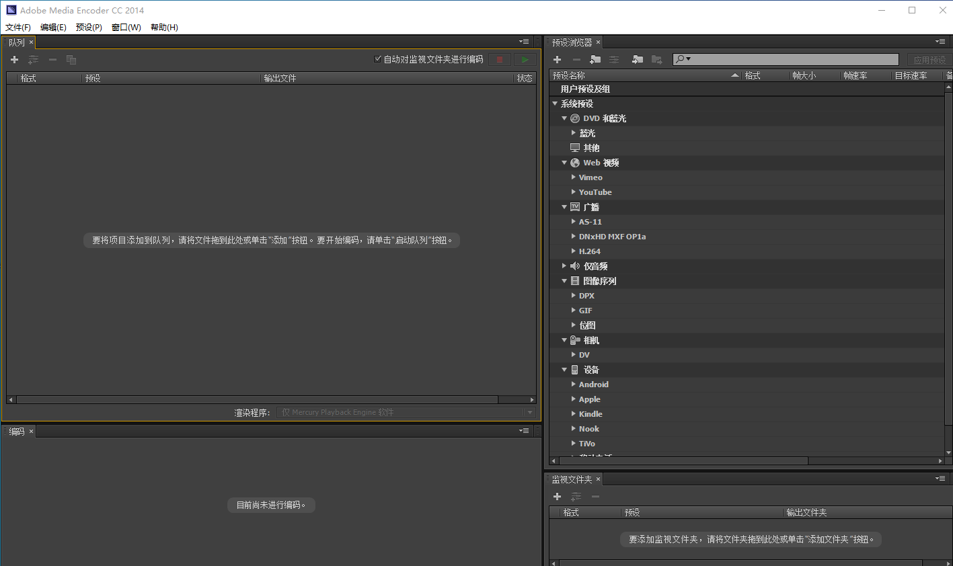Open the 编码 panel flyout menu icon
The height and width of the screenshot is (566, 953).
[524, 431]
